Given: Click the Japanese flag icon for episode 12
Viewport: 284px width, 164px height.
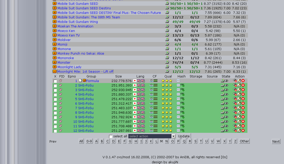Looking at the screenshot, I should click(x=135, y=131).
